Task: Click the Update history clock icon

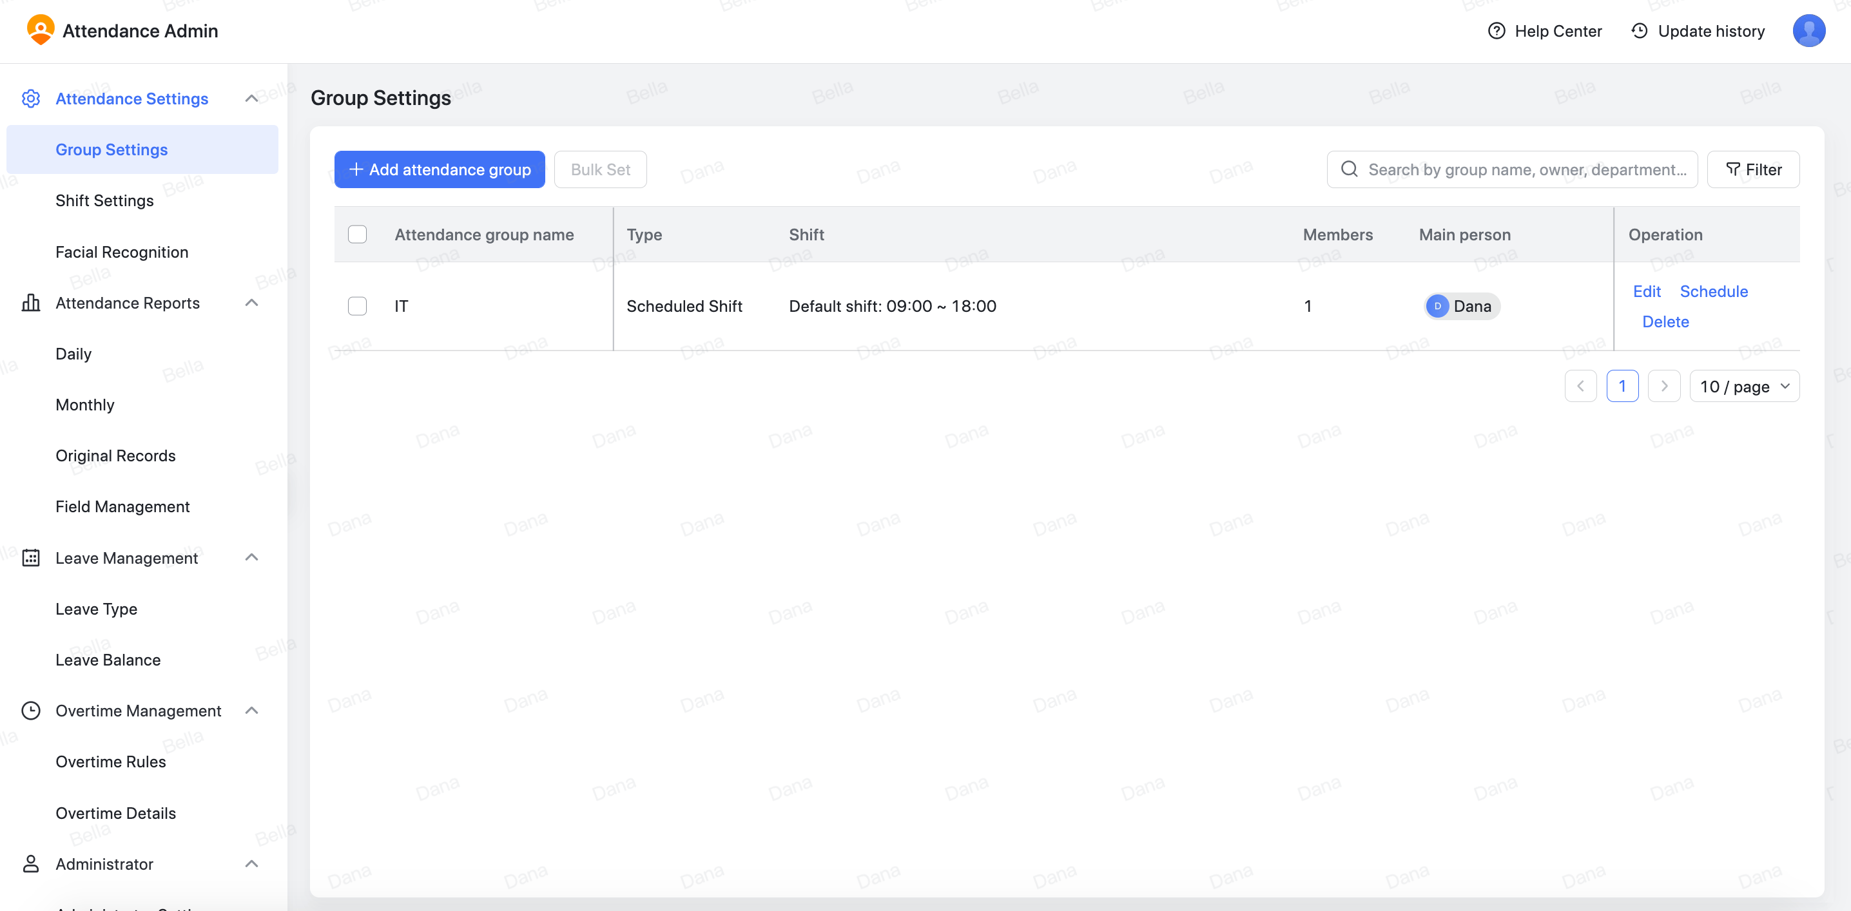Action: click(1639, 31)
